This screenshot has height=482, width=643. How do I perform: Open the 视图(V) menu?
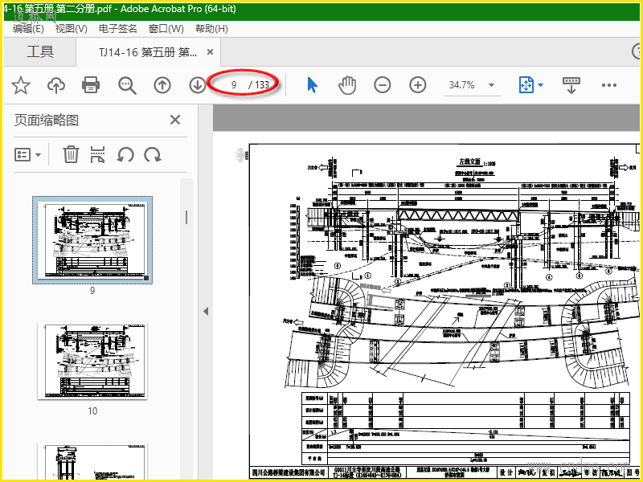[x=72, y=29]
